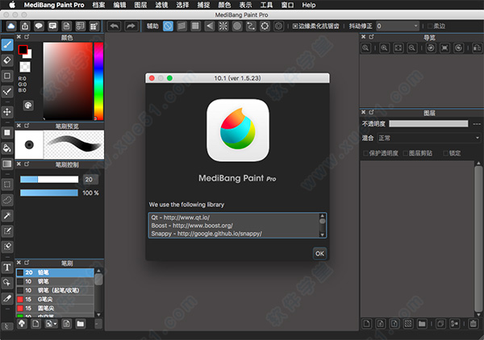The width and height of the screenshot is (484, 340).
Task: Click zoom out icon in navigator panel
Action: [x=411, y=48]
